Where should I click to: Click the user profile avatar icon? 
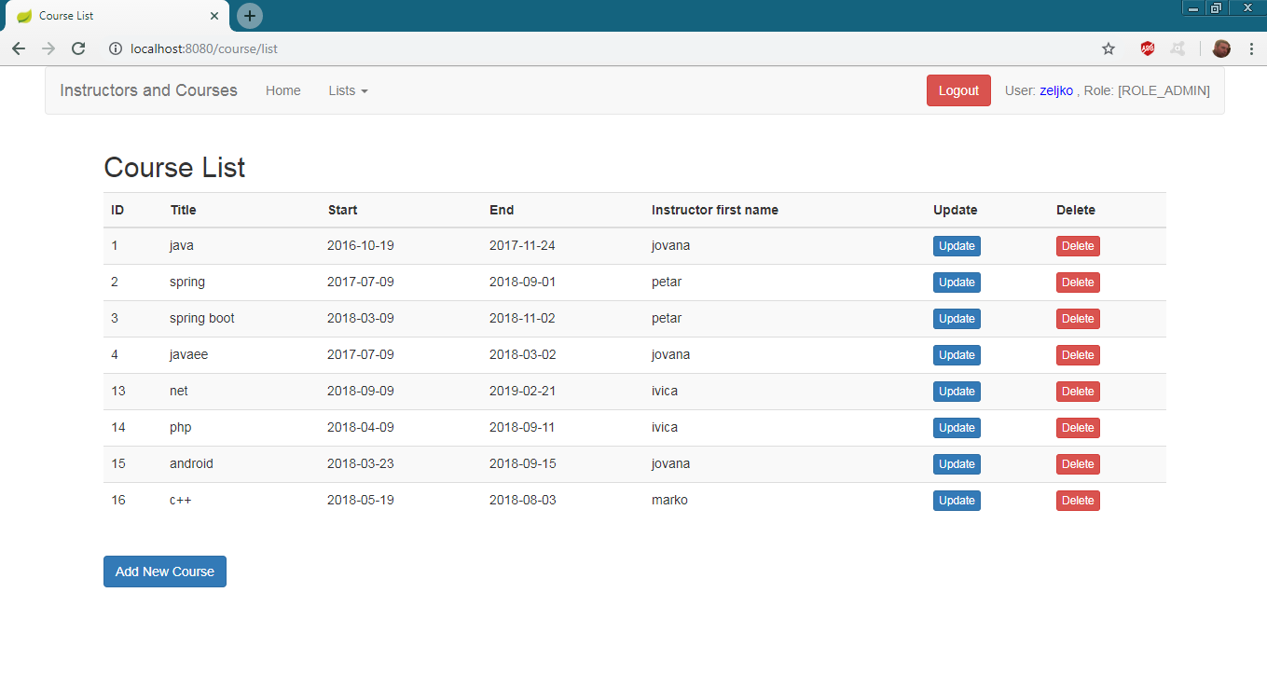[x=1221, y=48]
